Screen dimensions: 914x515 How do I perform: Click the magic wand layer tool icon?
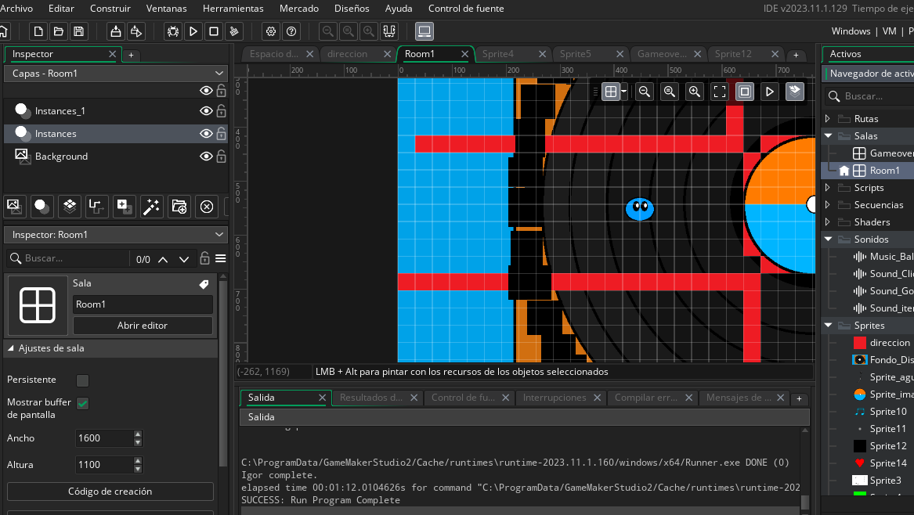151,207
